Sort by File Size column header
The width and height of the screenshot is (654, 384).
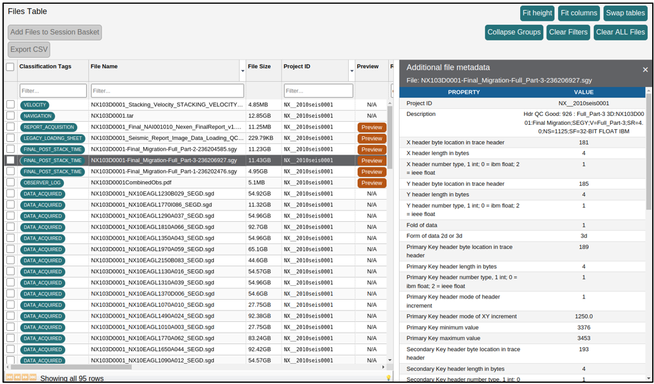coord(259,67)
